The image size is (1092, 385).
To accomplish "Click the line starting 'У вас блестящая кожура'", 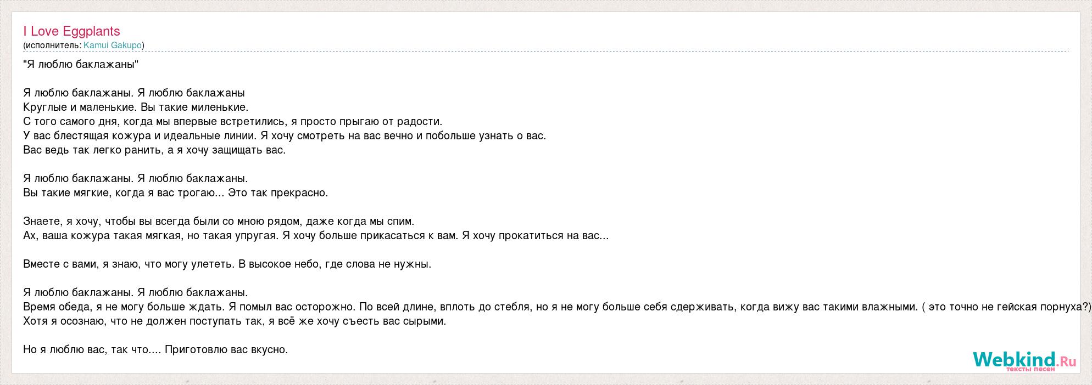I will [285, 136].
